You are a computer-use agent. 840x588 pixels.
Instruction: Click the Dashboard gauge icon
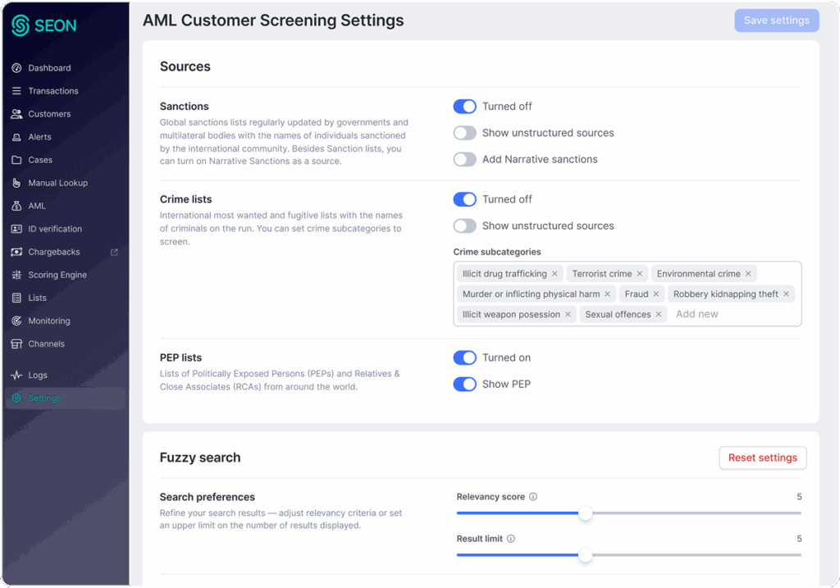point(16,68)
